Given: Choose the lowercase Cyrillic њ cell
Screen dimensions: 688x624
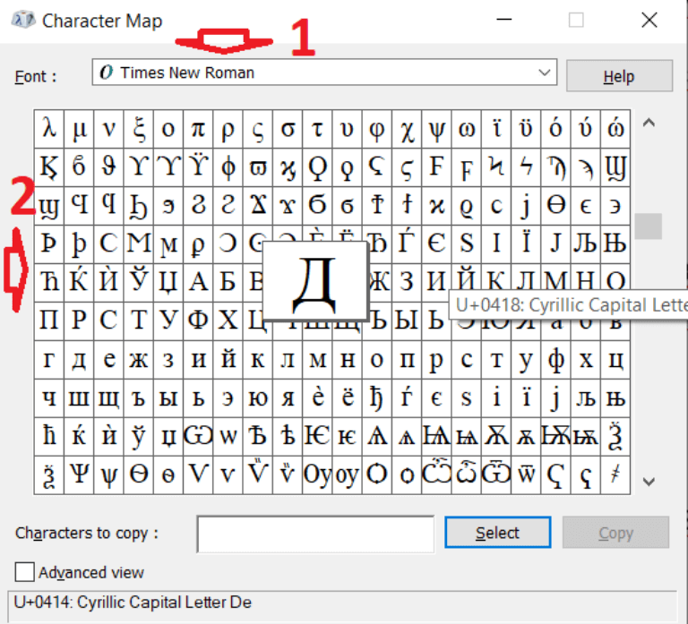Looking at the screenshot, I should pos(615,398).
